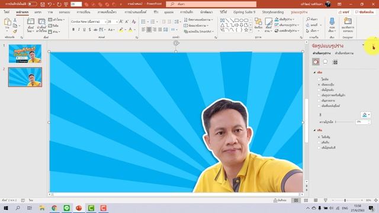
Task: Switch to the Insert ribbon tab
Action: (x=38, y=12)
